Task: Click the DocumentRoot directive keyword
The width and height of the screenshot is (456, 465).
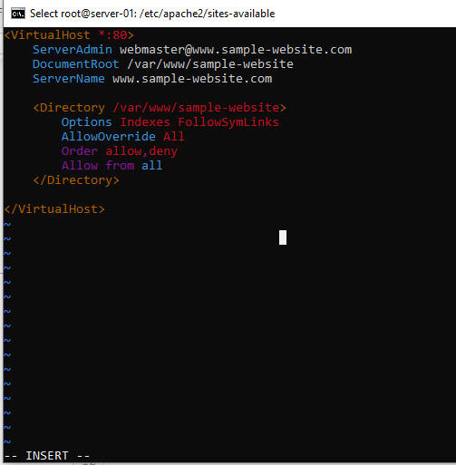Action: point(76,64)
